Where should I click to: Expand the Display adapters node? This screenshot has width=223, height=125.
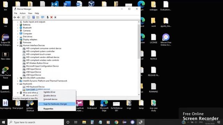[18, 40]
